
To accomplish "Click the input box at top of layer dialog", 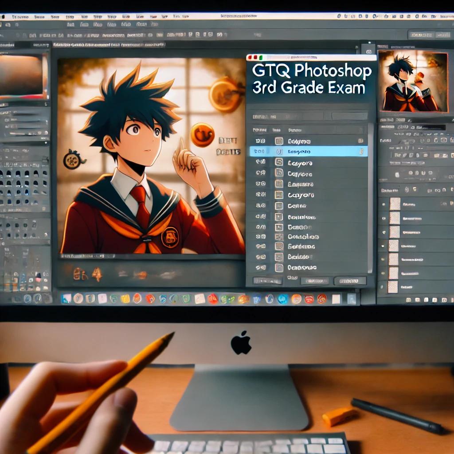I will click(x=350, y=117).
